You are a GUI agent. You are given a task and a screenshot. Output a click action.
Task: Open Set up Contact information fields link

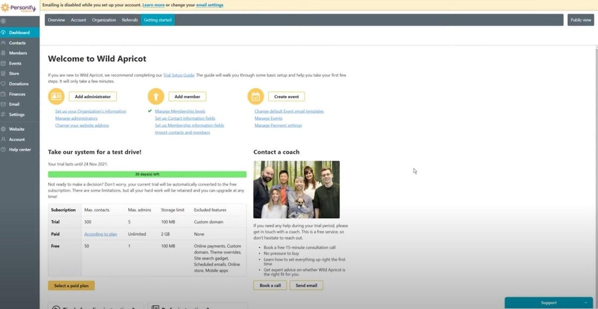[x=185, y=118]
